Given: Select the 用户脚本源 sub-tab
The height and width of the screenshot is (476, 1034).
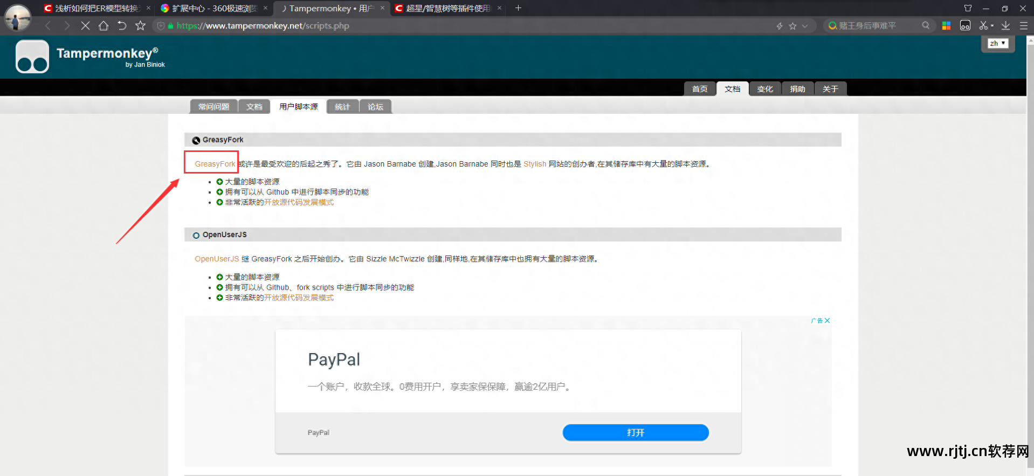Looking at the screenshot, I should [x=299, y=107].
